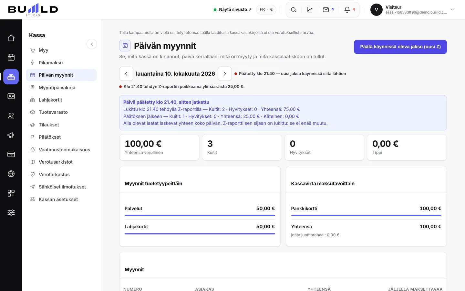Image resolution: width=465 pixels, height=291 pixels.
Task: Open the sliders settings icon in the left rail
Action: 11,212
